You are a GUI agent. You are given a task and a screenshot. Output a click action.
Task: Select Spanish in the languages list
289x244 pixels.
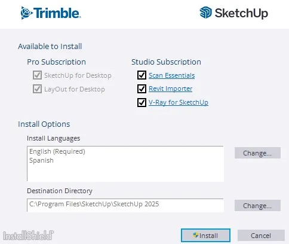[41, 160]
